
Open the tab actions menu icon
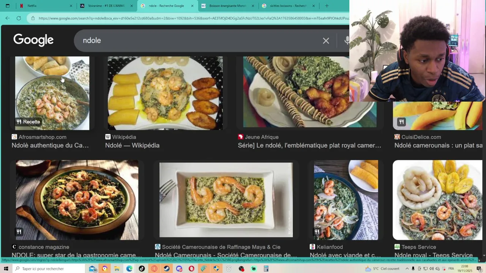coord(7,6)
